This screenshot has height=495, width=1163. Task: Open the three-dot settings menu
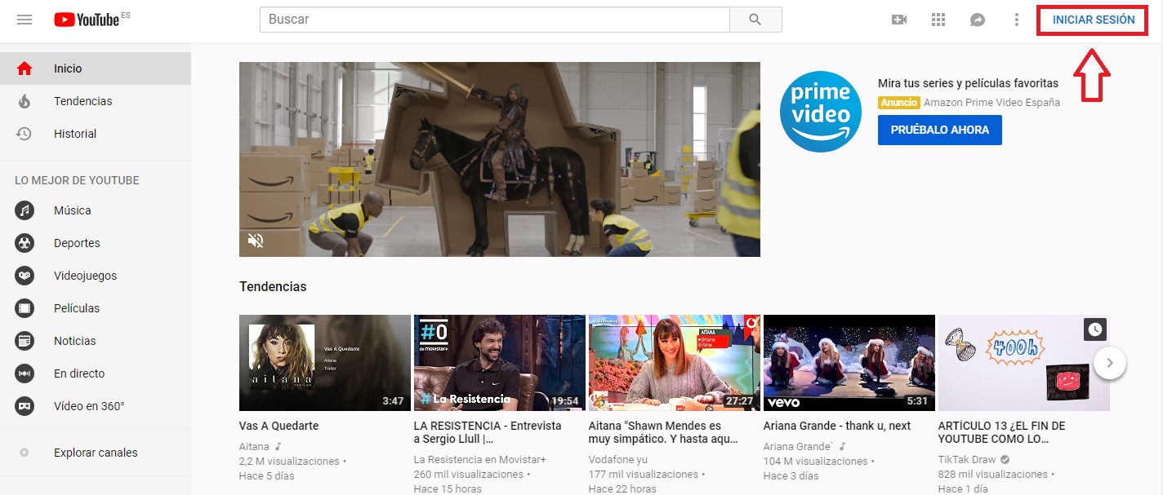click(x=1017, y=20)
